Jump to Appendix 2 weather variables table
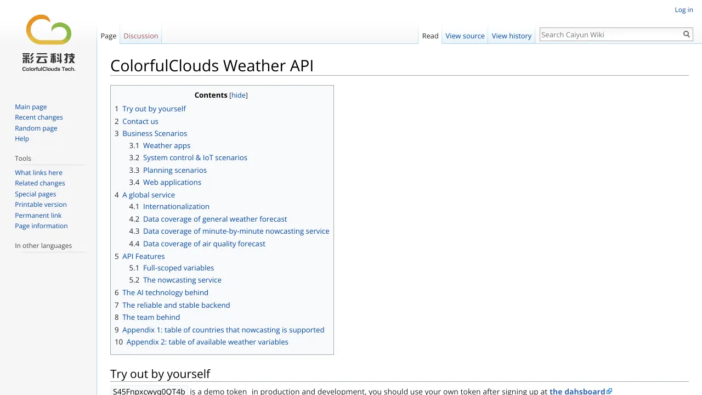This screenshot has height=395, width=702. (x=201, y=342)
